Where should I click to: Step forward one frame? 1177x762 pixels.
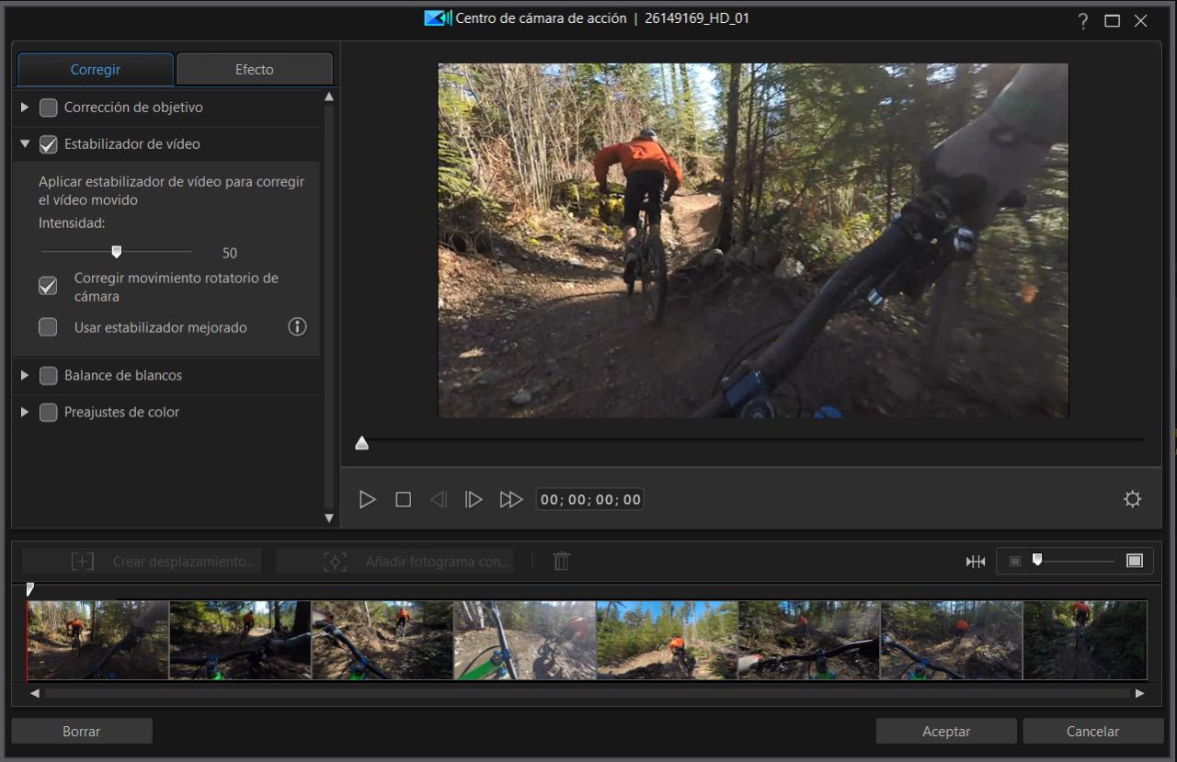[474, 499]
